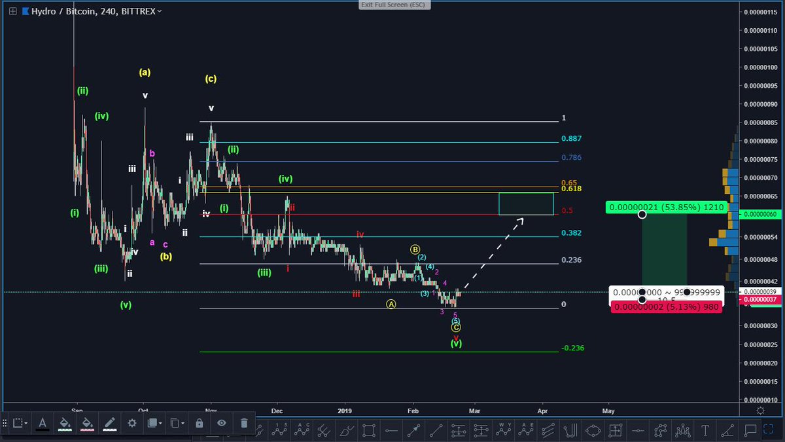
Task: Select the Trend Line tool
Action: [x=436, y=430]
